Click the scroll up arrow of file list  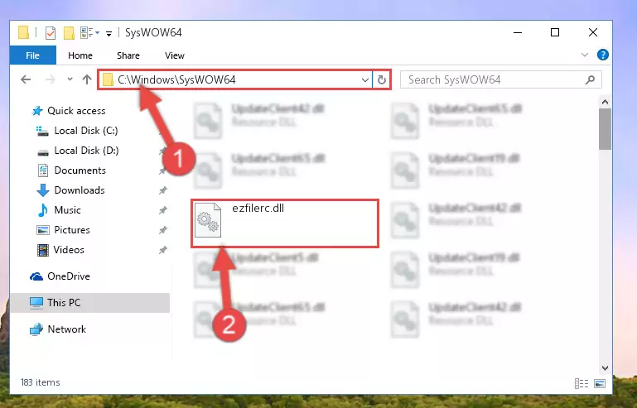605,102
